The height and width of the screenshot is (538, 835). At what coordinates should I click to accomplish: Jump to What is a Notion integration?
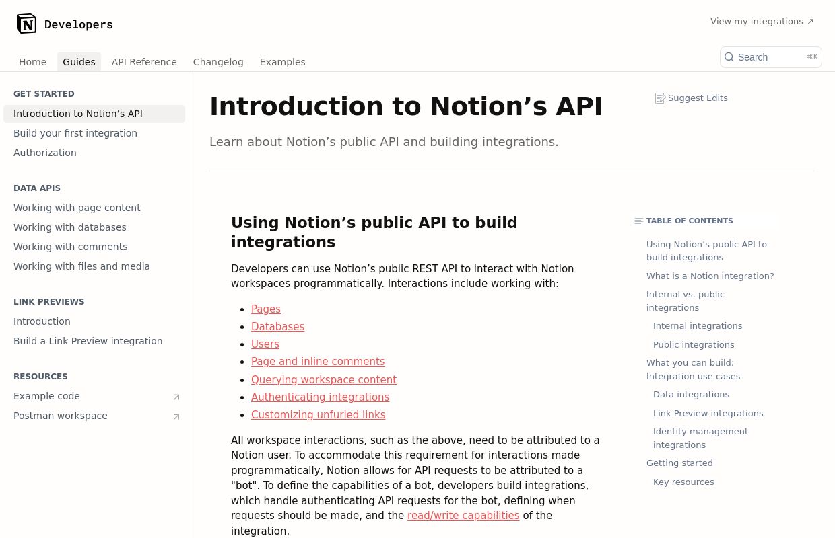tap(710, 276)
